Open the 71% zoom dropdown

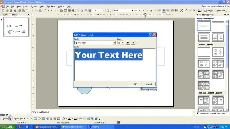(104, 10)
